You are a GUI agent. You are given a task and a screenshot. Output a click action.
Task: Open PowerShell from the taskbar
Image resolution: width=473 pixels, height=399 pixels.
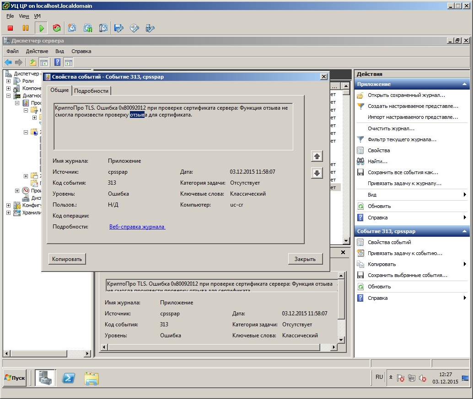tap(69, 378)
